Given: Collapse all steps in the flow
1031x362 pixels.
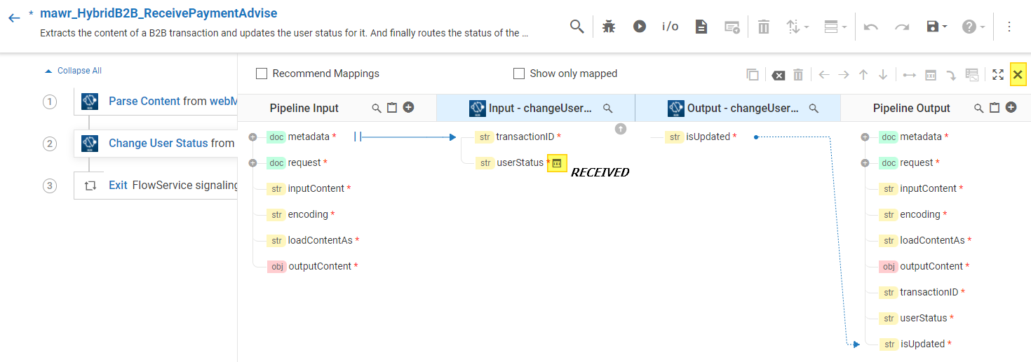Looking at the screenshot, I should (73, 71).
